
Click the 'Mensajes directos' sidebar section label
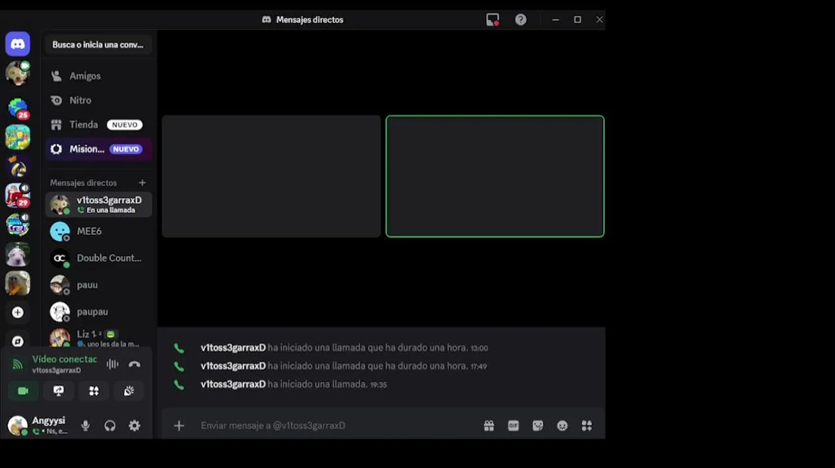pyautogui.click(x=83, y=183)
